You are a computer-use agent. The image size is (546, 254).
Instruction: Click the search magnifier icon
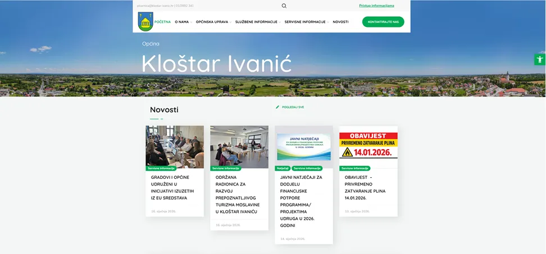coord(284,6)
